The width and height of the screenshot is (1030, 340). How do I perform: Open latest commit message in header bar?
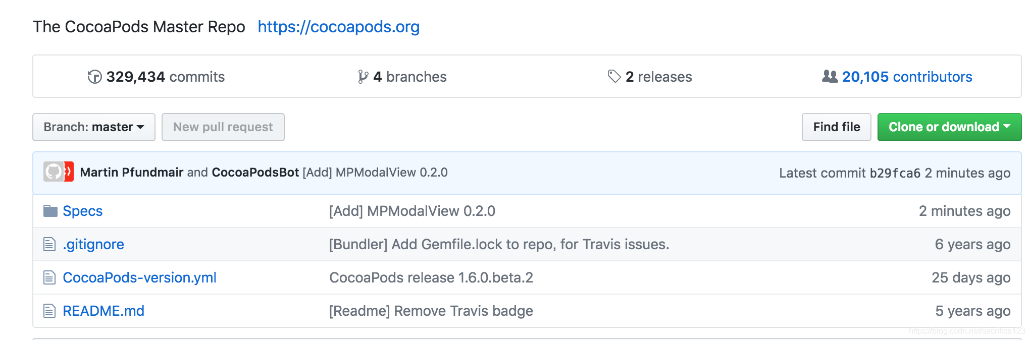pos(375,173)
